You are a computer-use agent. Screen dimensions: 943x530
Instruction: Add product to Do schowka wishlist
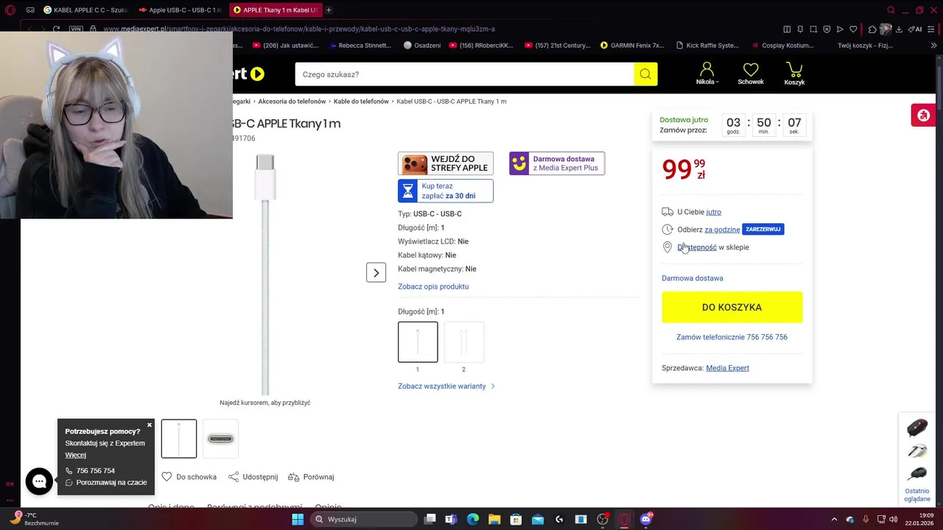[189, 477]
